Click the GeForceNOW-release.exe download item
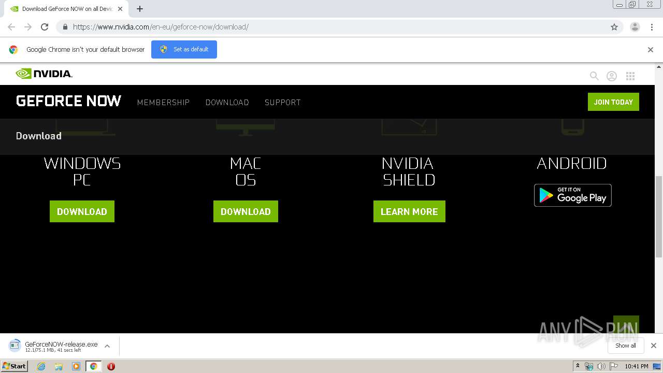Screen dimensions: 663x373 [x=54, y=346]
